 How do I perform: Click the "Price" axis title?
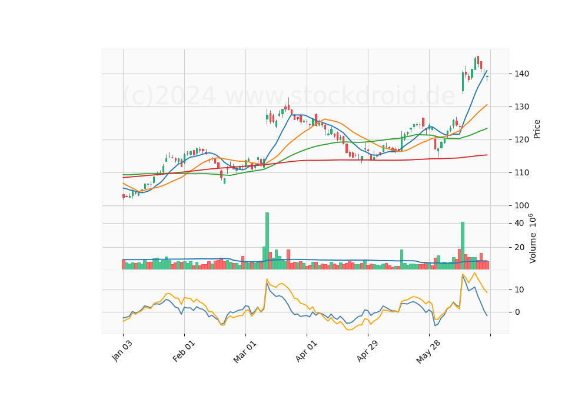537,129
